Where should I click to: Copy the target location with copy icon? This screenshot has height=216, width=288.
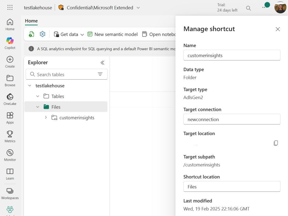[276, 143]
